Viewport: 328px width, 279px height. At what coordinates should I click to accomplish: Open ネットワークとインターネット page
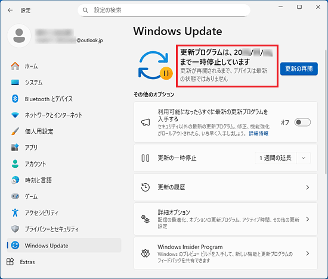coord(64,115)
